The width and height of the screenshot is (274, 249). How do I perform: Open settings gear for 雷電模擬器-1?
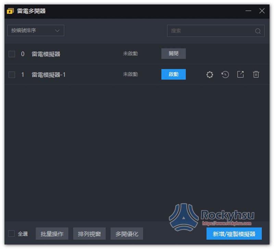click(x=210, y=75)
